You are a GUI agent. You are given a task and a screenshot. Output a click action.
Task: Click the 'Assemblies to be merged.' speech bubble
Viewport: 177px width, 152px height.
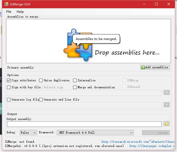tap(96, 39)
